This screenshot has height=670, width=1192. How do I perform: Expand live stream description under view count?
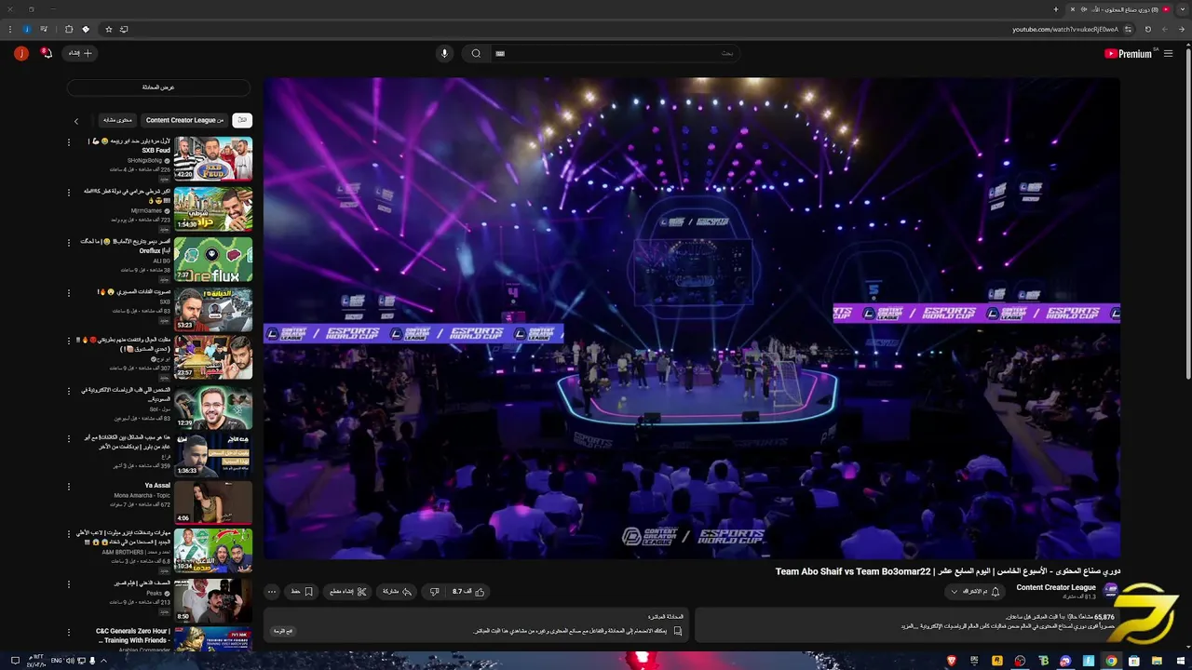pos(907,626)
